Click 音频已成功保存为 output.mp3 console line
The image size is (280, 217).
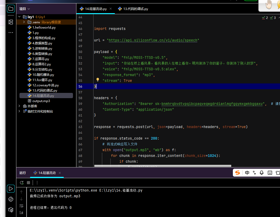(x=55, y=196)
